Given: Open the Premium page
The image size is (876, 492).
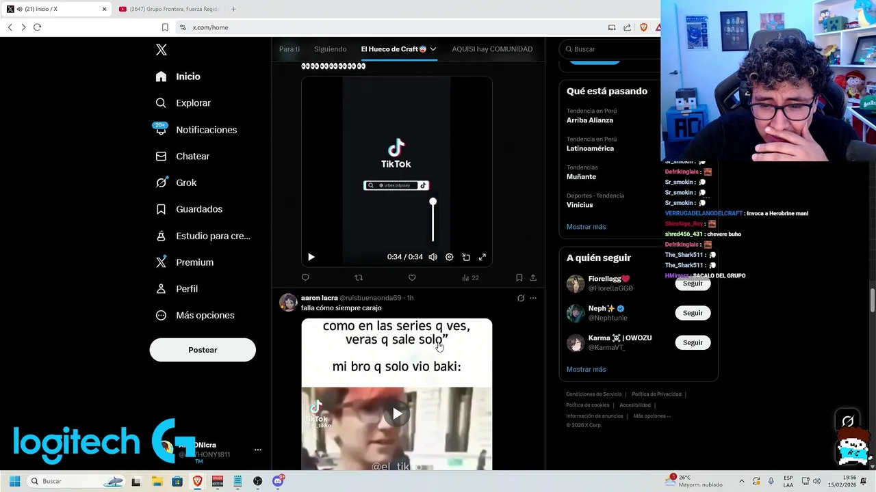Looking at the screenshot, I should [x=185, y=262].
